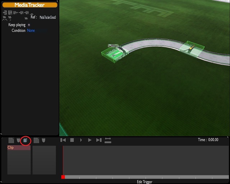The image size is (230, 184).
Task: Select the green trigger box with yellow car
Action: pyautogui.click(x=192, y=50)
